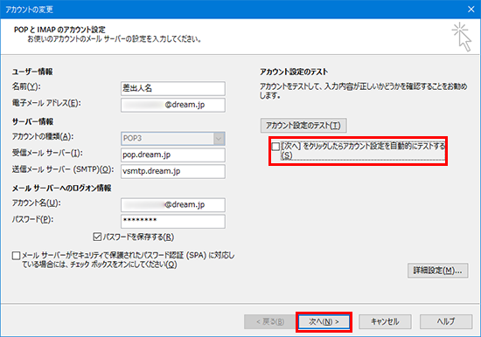Click the パスワード input field

point(173,221)
